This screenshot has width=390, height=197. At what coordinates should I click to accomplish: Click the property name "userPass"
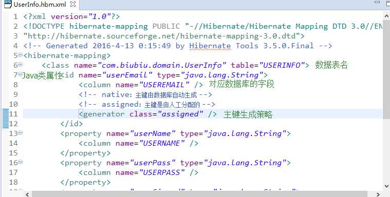point(152,163)
